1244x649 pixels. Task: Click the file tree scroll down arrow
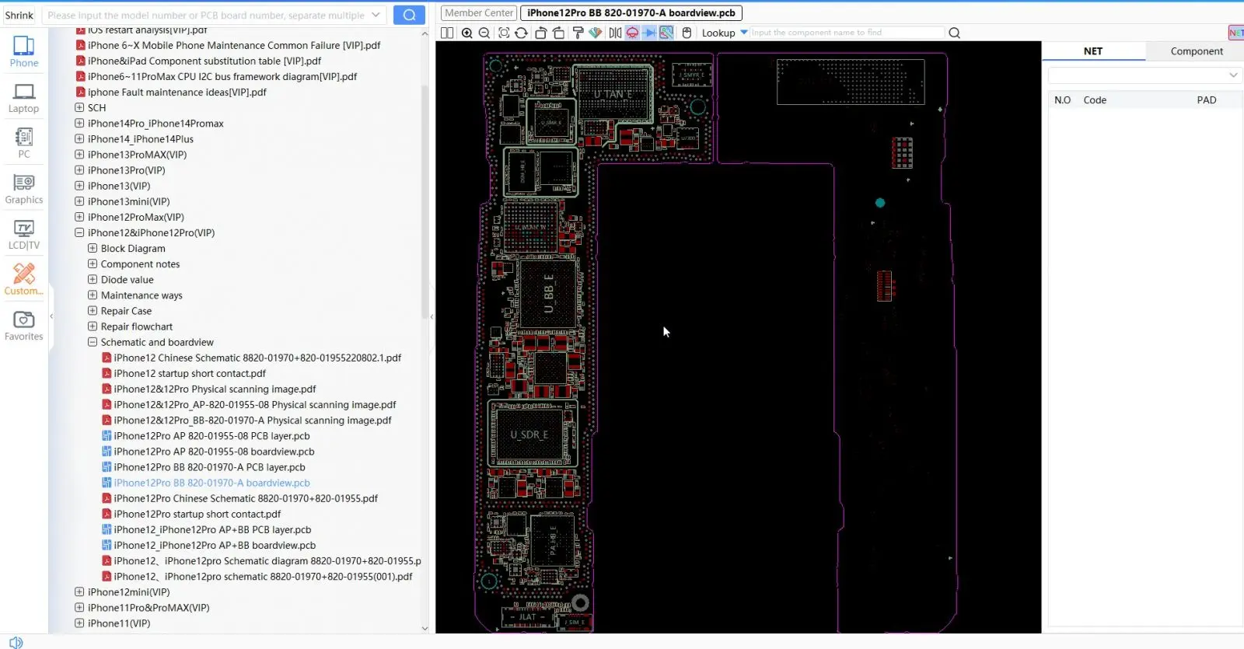[x=425, y=628]
